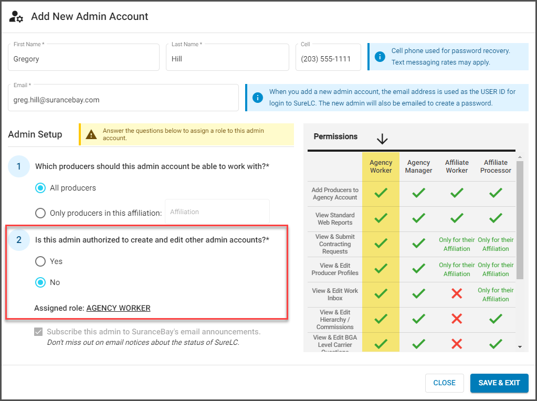Open the AGENCY WORKER assigned role link
Screen dimensions: 537x401
[x=118, y=308]
